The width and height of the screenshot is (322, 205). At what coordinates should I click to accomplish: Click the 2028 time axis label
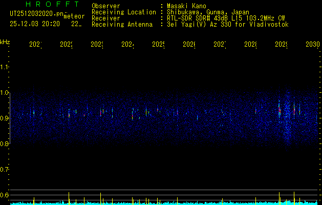pos(250,44)
